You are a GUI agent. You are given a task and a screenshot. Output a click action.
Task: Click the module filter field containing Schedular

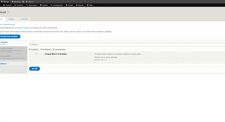127,45
